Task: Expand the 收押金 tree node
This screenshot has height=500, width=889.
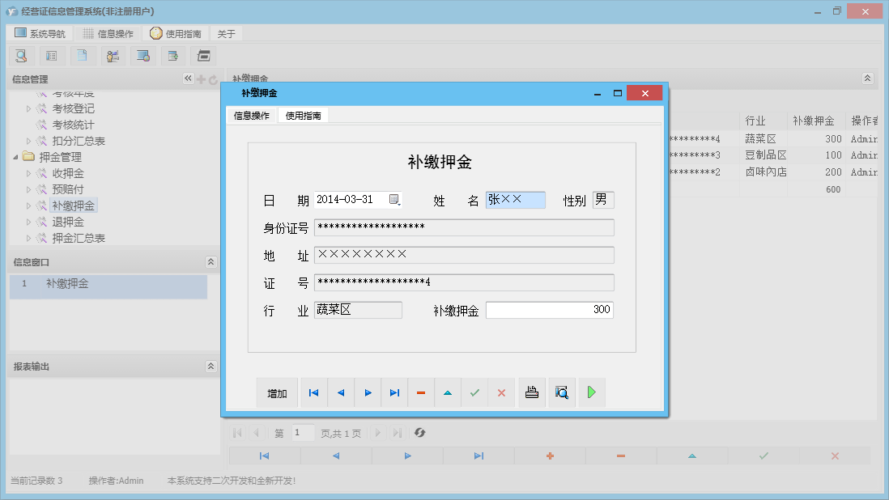Action: (29, 173)
